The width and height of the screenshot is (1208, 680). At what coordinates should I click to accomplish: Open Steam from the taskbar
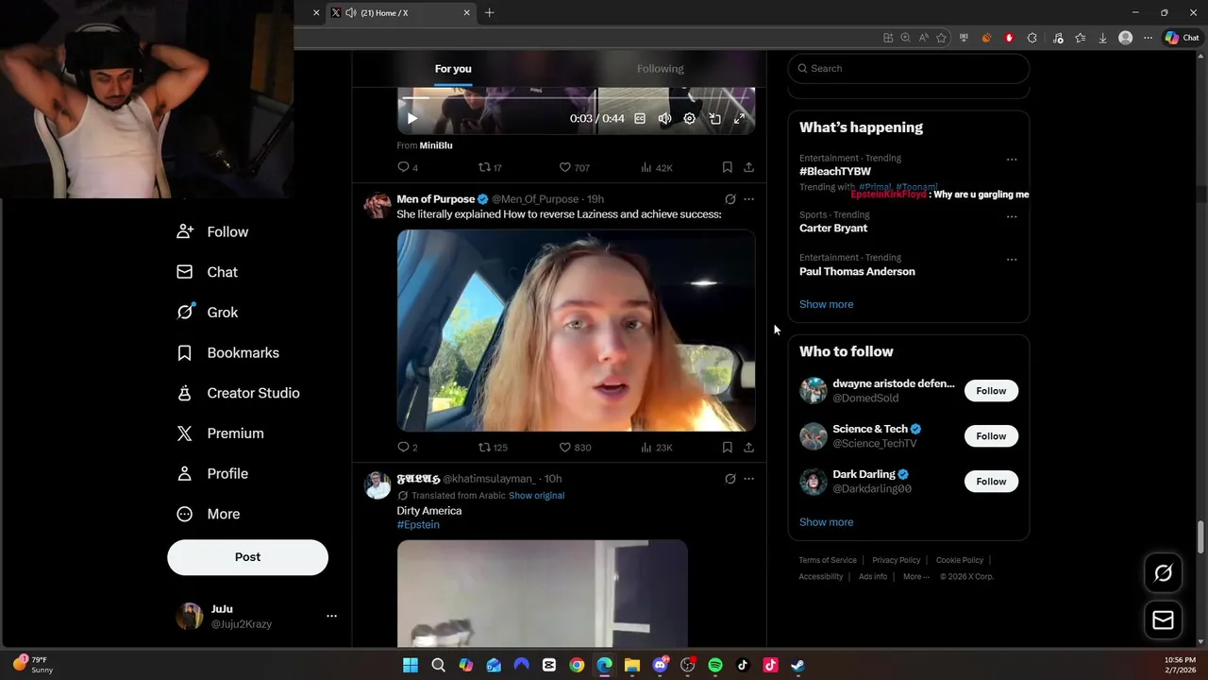(x=797, y=665)
